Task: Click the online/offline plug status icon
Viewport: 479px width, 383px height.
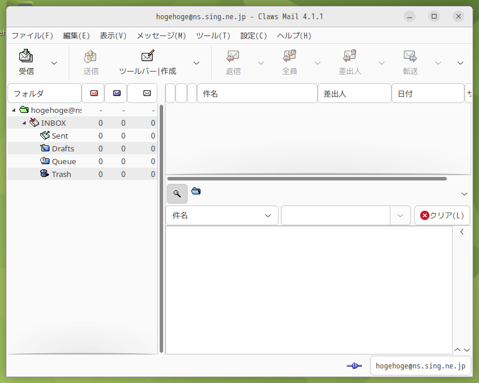Action: click(354, 366)
